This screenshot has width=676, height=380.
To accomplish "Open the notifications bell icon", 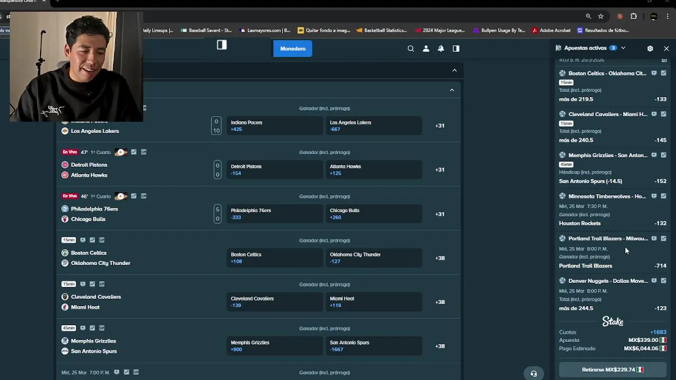I will tap(440, 49).
